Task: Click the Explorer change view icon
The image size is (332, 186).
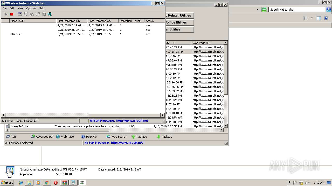Action: 306,18
